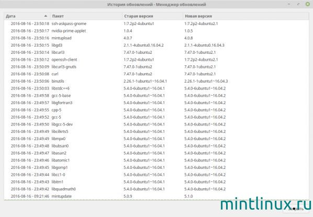Image resolution: width=313 pixels, height=217 pixels.
Task: Select the libquadmath0 package row
Action: tap(156, 189)
